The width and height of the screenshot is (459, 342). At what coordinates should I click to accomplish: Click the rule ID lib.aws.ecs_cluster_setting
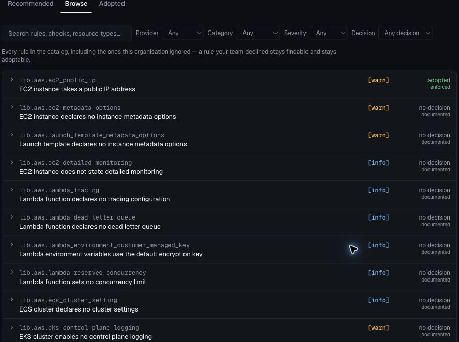pyautogui.click(x=68, y=300)
